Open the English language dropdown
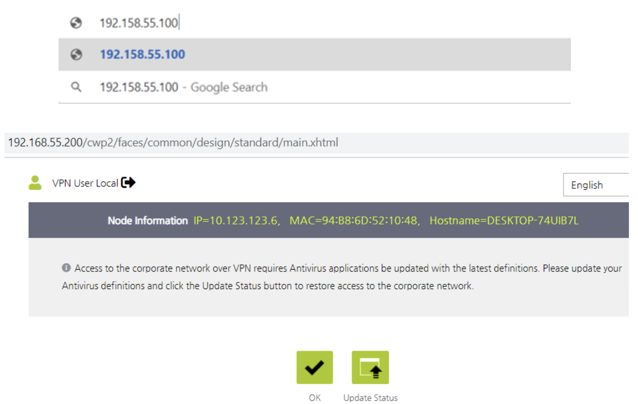 click(x=596, y=185)
